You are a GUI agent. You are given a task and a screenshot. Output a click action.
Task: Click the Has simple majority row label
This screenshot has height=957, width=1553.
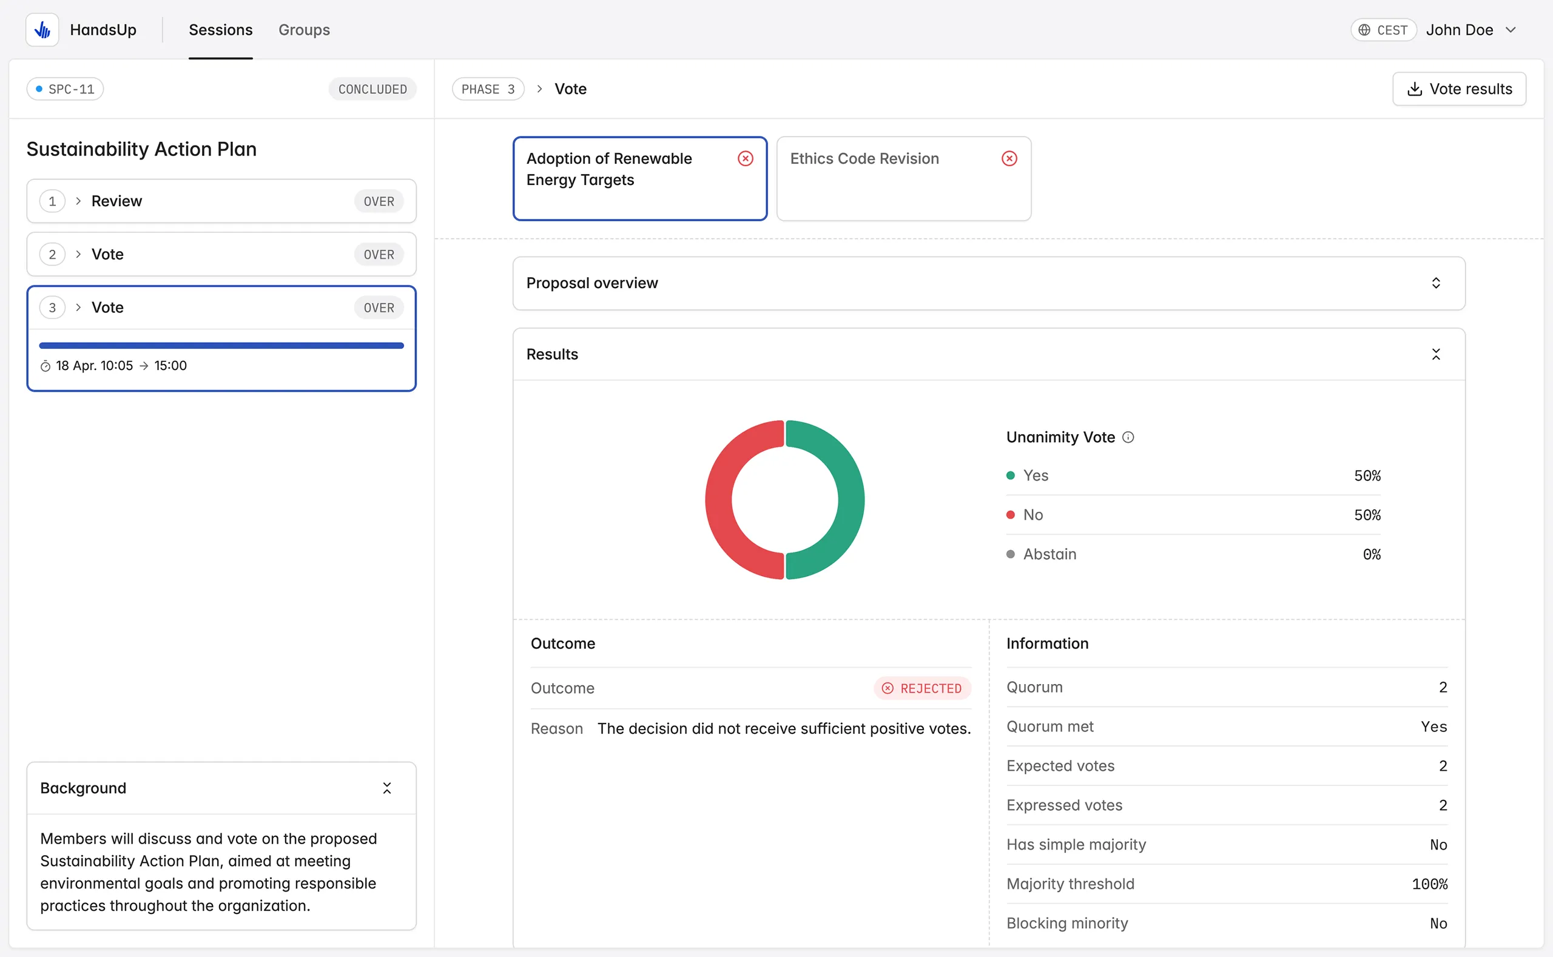click(x=1076, y=844)
